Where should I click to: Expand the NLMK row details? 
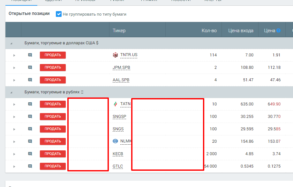(x=14, y=142)
